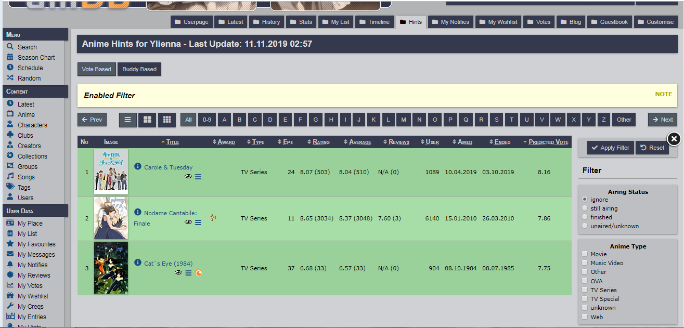Open mylist menu icon for Carole & Tuesday

point(198,177)
